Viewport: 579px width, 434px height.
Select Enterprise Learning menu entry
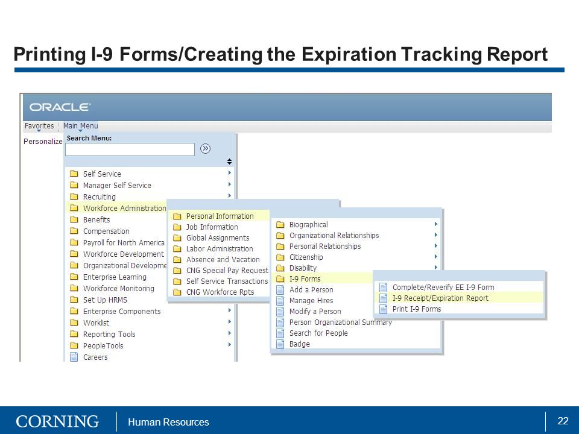pyautogui.click(x=115, y=277)
